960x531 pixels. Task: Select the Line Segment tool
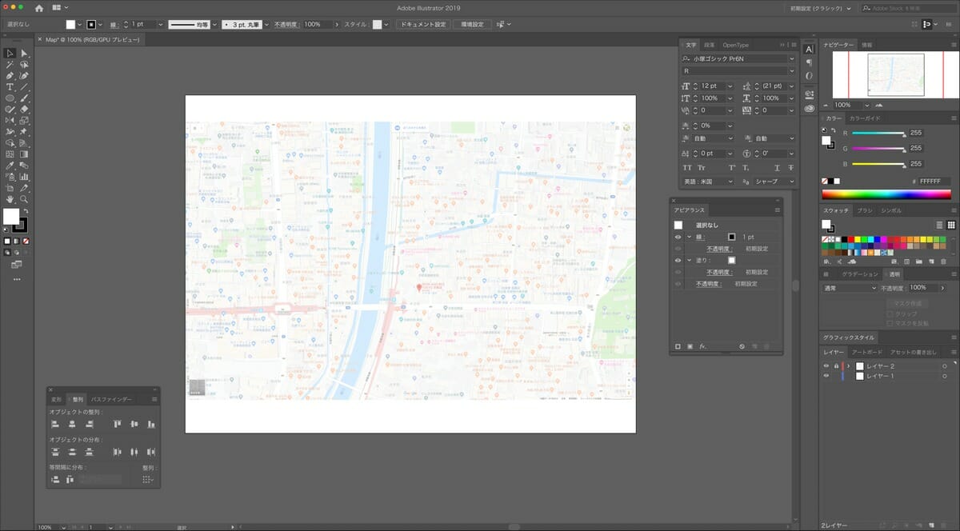tap(24, 86)
